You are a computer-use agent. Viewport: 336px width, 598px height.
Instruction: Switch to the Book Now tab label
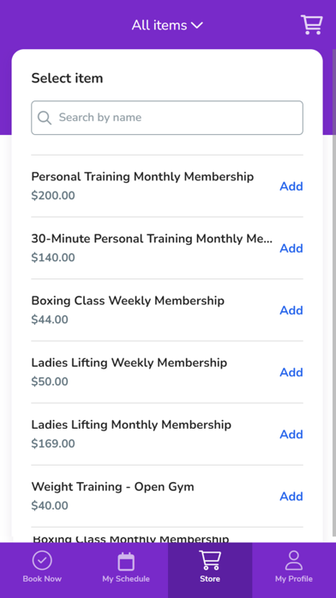42,579
